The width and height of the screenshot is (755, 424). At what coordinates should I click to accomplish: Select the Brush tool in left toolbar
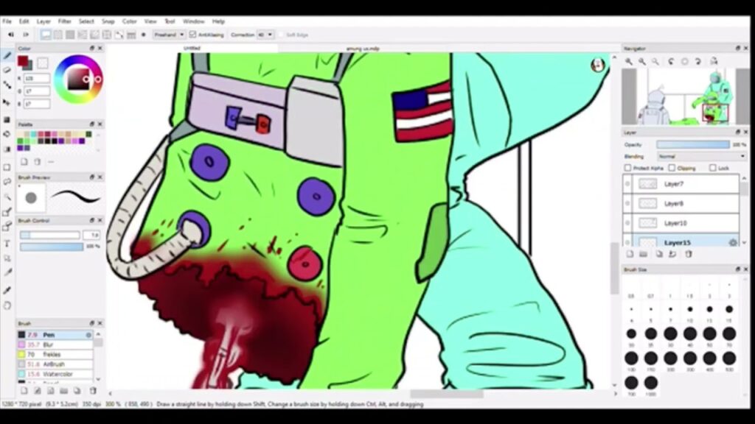coord(7,56)
